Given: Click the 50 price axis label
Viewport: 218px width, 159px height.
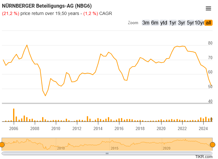Looking at the screenshot, I should pos(210,86).
